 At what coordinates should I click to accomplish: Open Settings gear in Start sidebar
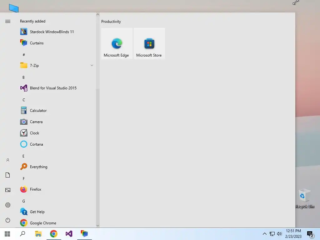coord(8,205)
